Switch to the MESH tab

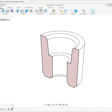tap(19, 8)
